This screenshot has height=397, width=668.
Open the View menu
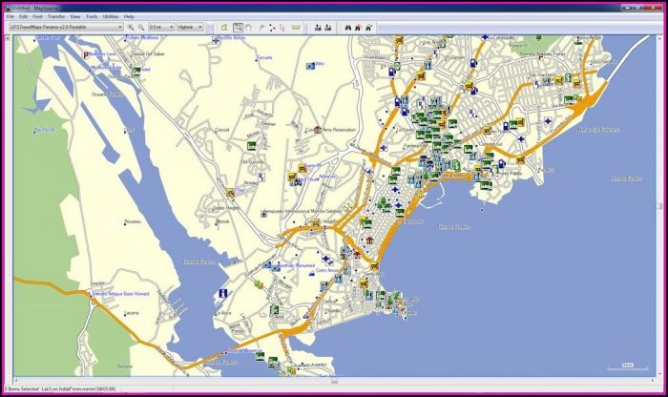75,16
